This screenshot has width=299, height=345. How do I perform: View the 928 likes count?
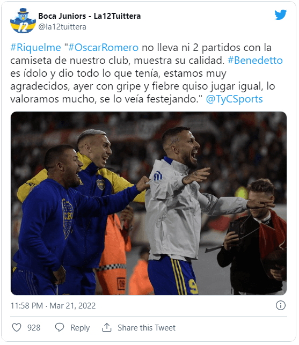34,328
